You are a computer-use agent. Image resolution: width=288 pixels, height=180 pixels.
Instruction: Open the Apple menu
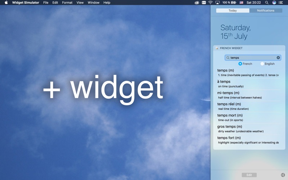6,3
